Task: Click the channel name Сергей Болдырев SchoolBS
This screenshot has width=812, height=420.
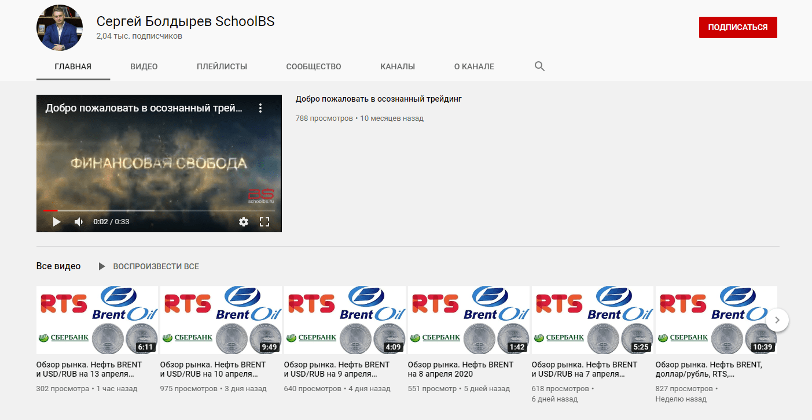Action: pyautogui.click(x=185, y=21)
